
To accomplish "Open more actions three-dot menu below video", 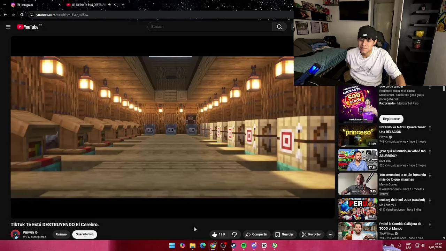I will 330,235.
